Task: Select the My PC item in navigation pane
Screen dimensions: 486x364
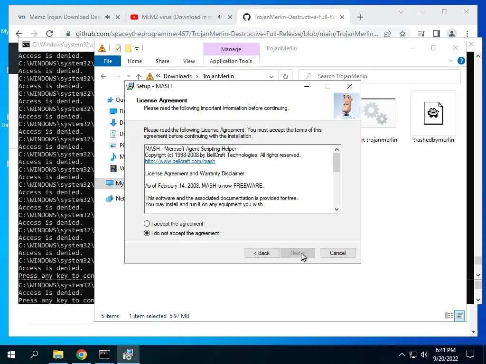Action: click(114, 183)
